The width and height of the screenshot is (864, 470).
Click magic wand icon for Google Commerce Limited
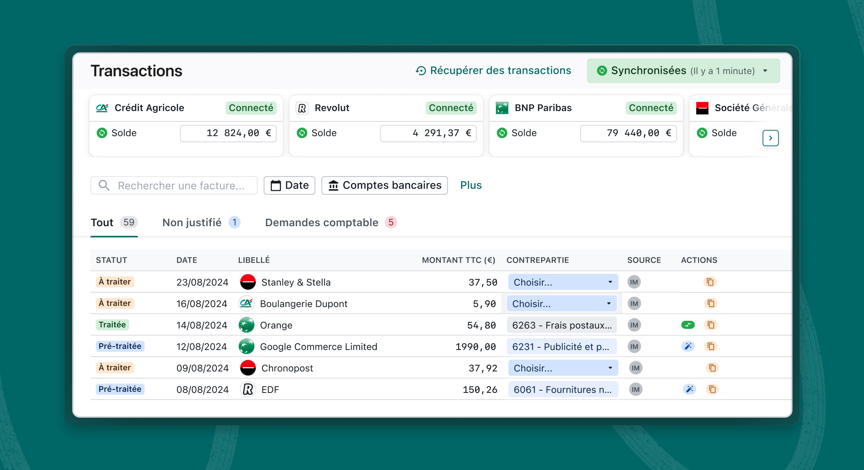tap(688, 346)
